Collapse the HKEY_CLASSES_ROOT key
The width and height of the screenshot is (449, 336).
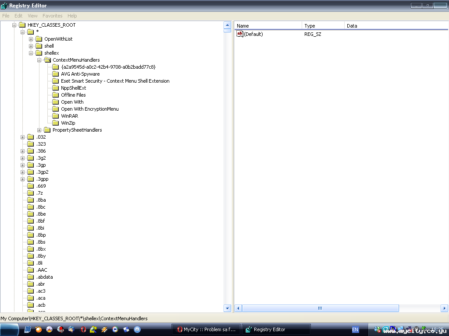[14, 25]
